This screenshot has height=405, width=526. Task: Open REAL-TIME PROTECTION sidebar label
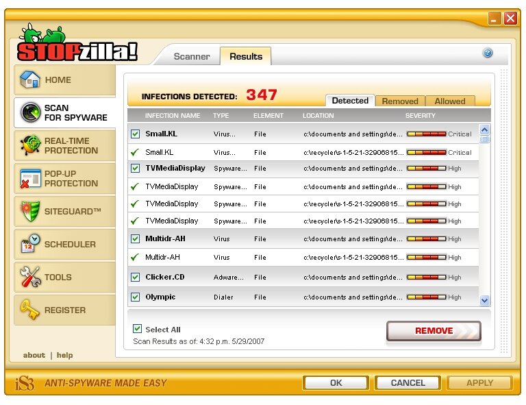pos(71,146)
